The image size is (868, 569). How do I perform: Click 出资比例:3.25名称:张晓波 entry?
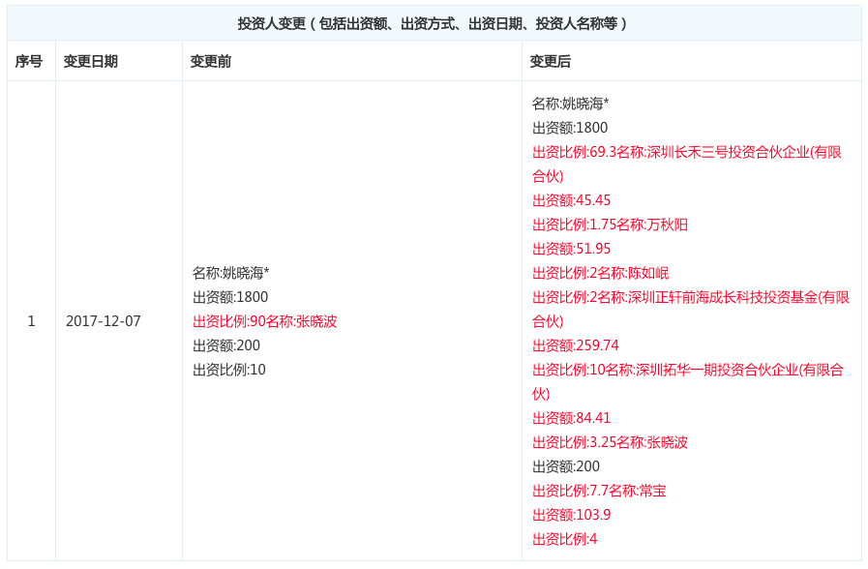[610, 442]
